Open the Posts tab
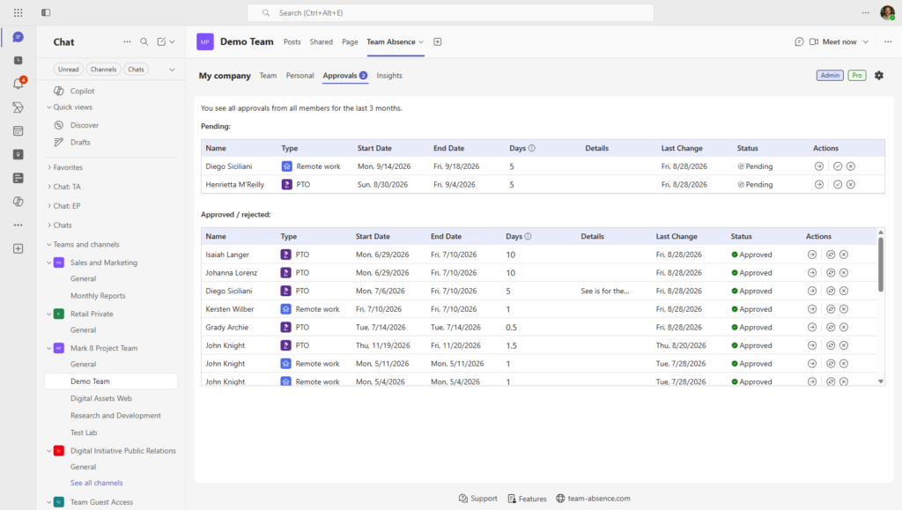902x510 pixels. click(292, 42)
